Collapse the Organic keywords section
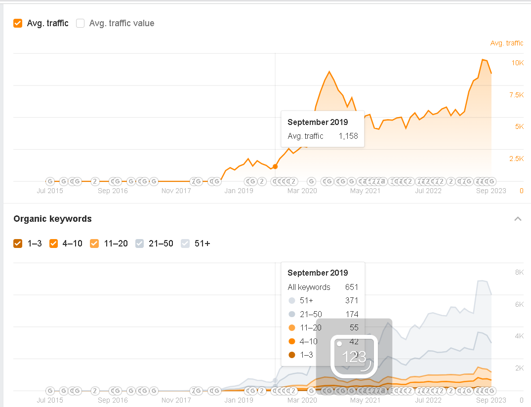Screen dimensions: 531x407 click(x=518, y=219)
